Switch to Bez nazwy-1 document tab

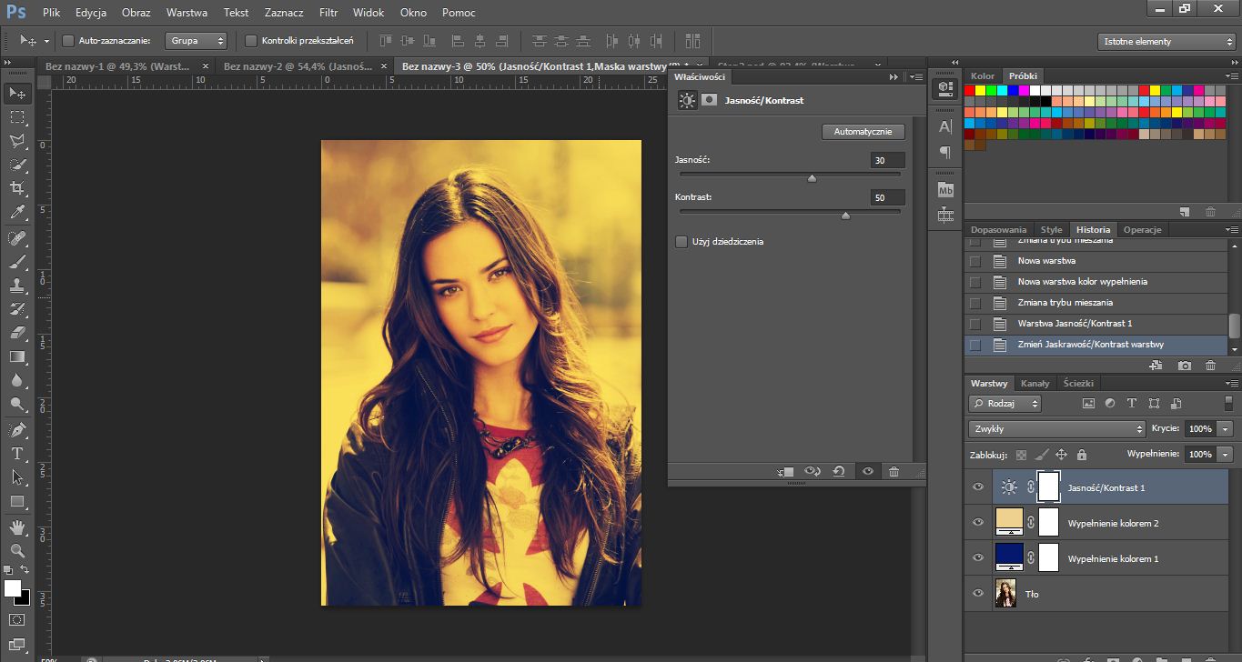pyautogui.click(x=116, y=66)
